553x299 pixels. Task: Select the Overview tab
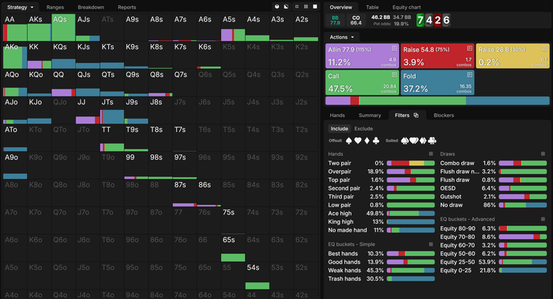[340, 7]
